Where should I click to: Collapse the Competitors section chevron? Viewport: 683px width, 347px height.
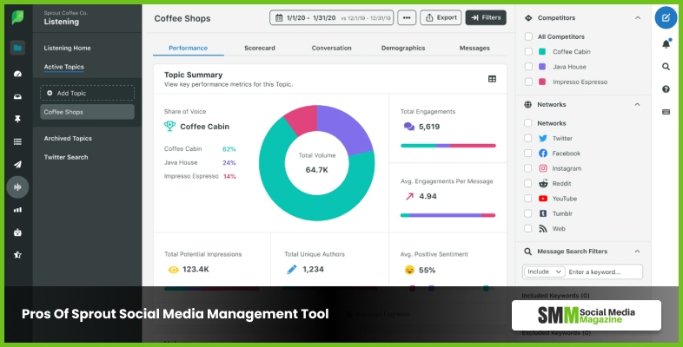[639, 17]
